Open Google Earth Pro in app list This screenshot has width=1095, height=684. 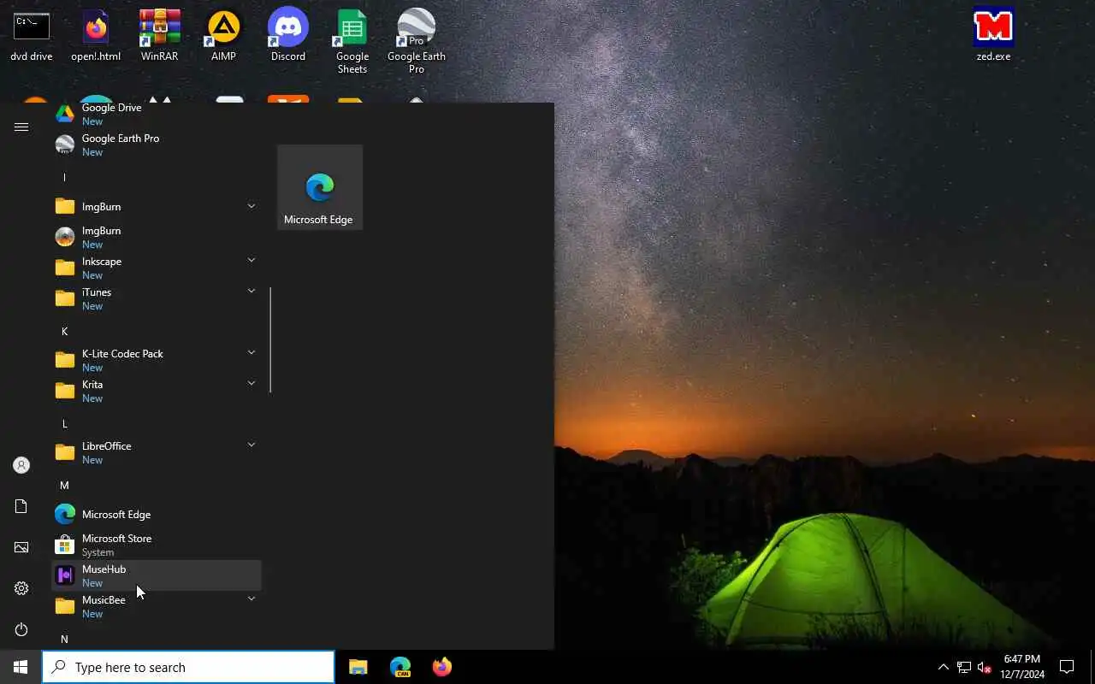(157, 144)
